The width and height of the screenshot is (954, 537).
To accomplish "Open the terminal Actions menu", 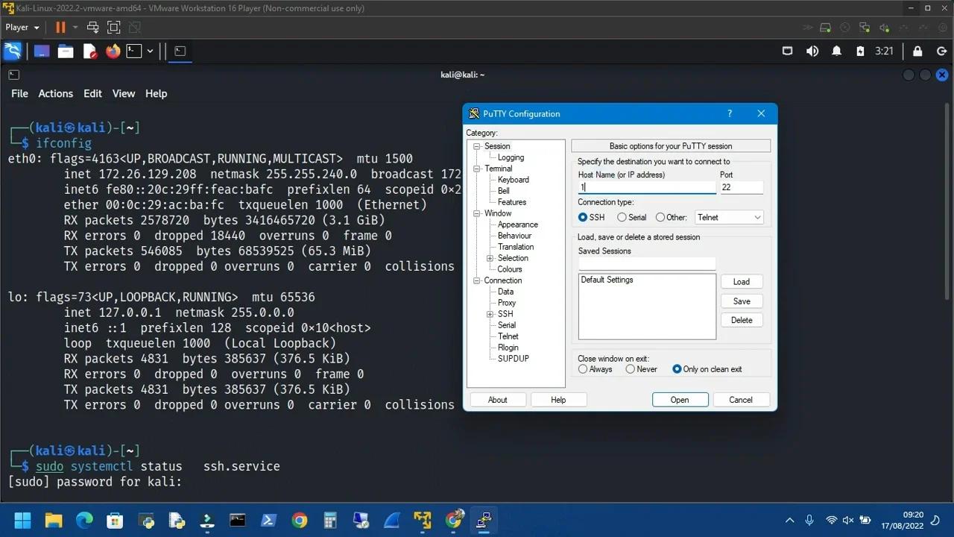I will (x=56, y=93).
